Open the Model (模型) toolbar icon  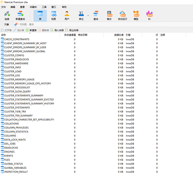[x=136, y=16]
